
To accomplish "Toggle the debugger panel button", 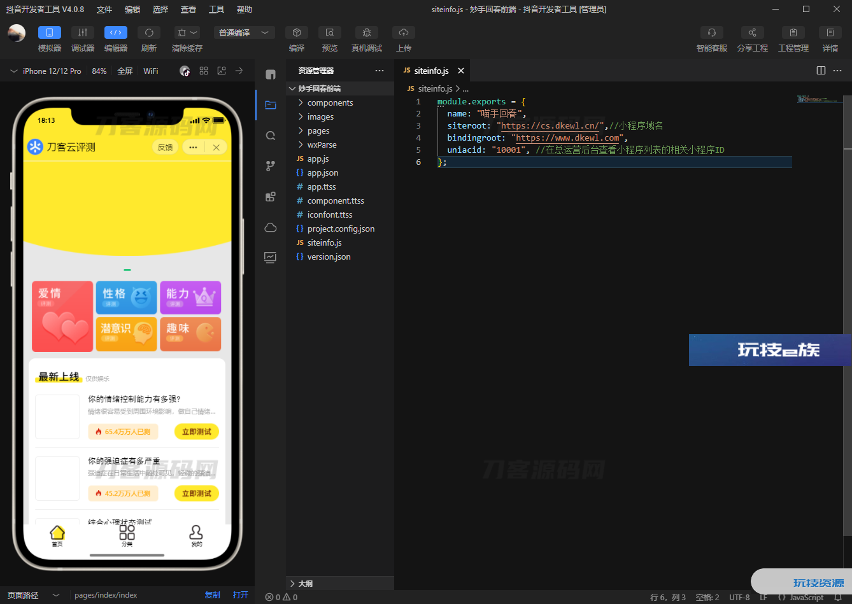I will point(83,32).
